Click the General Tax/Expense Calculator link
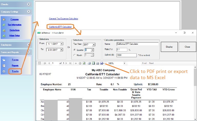Image resolution: width=197 pixels, height=121 pixels. pos(64,19)
